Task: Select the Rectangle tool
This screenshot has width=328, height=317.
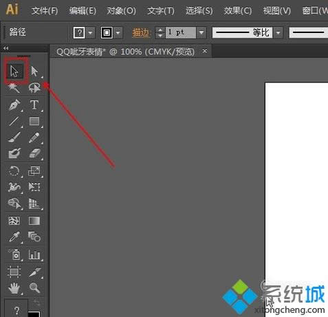Action: 34,121
